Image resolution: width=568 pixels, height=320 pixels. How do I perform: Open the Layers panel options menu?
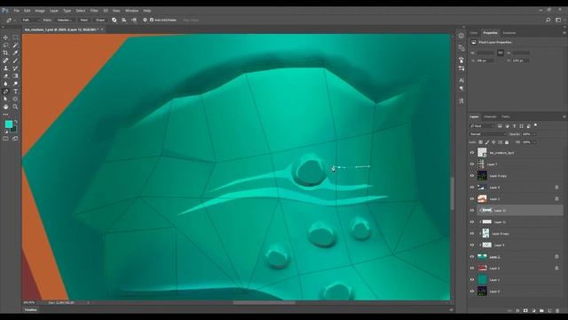(x=564, y=116)
